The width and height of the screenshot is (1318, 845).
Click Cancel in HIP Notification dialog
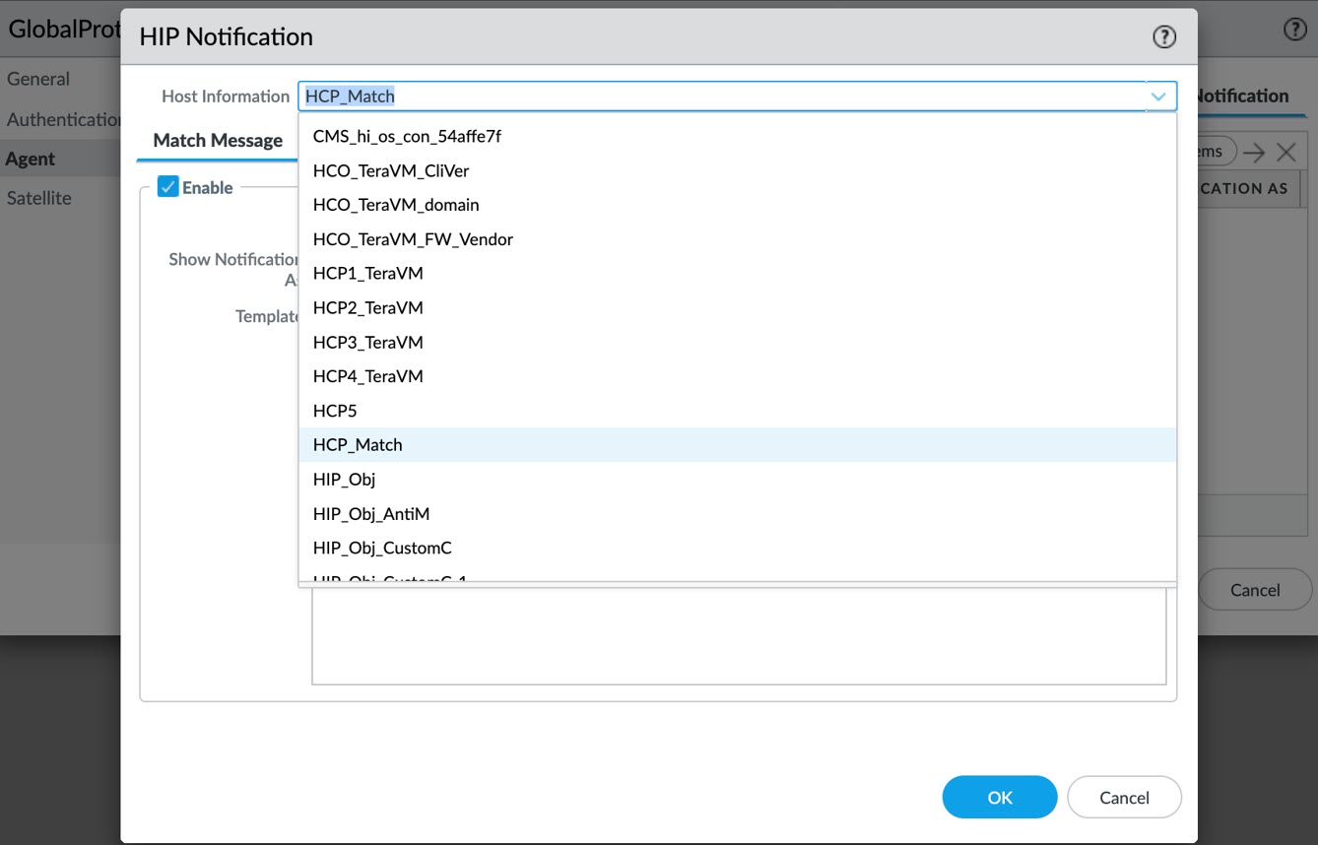point(1123,798)
